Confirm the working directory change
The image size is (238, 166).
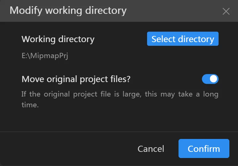tap(204, 148)
